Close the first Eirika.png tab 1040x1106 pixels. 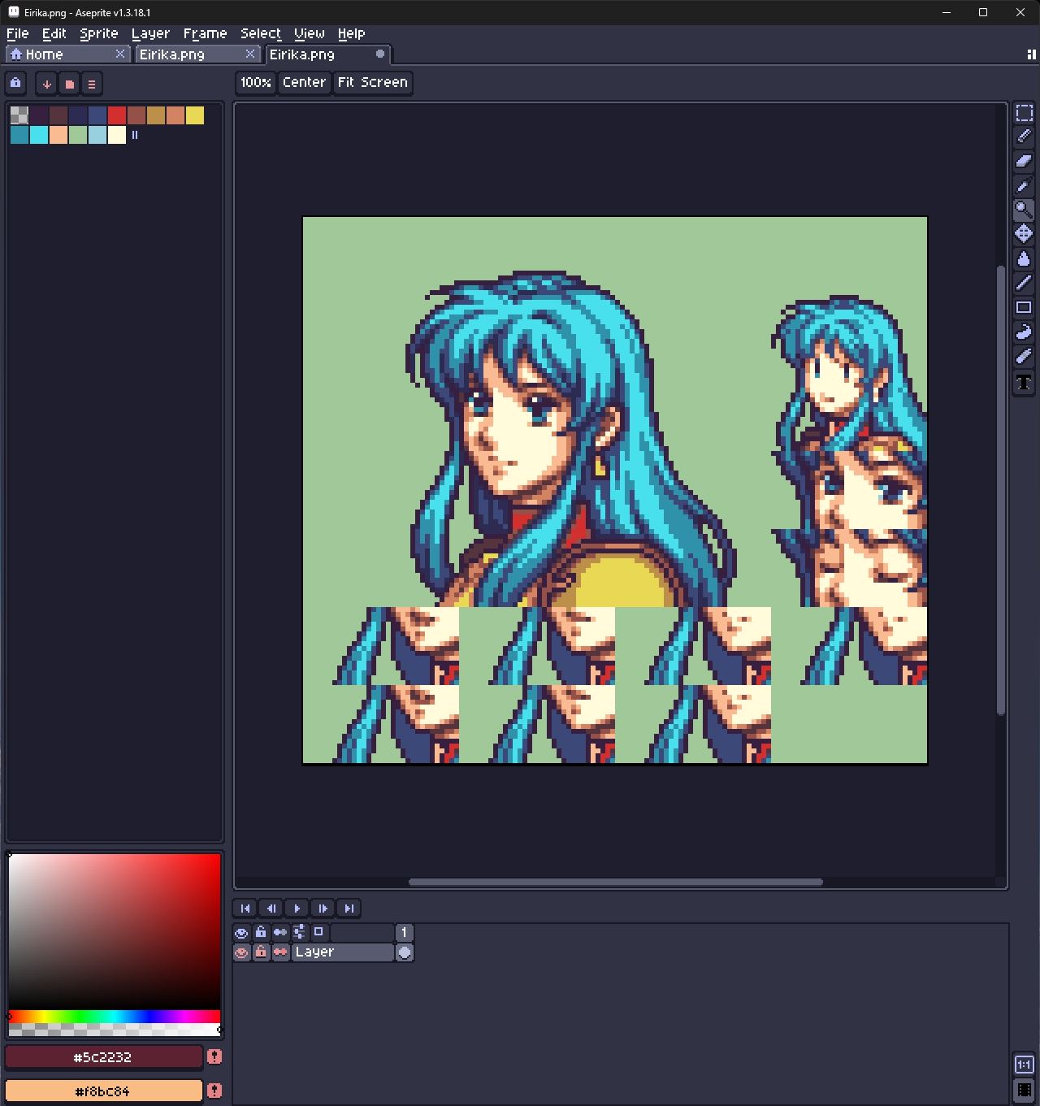(x=250, y=54)
